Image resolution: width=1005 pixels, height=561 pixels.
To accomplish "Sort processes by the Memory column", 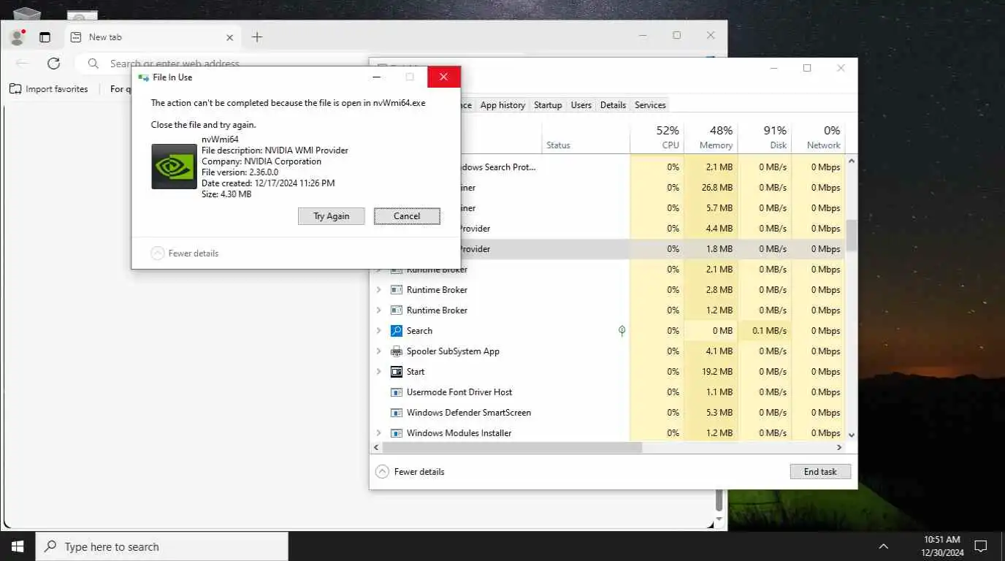I will coord(711,137).
